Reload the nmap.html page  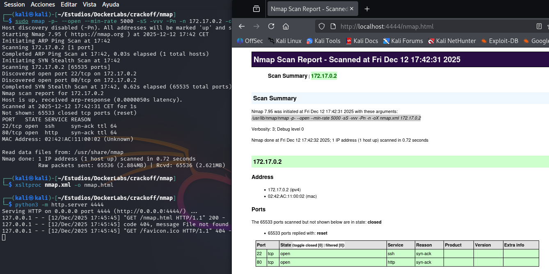tap(271, 26)
